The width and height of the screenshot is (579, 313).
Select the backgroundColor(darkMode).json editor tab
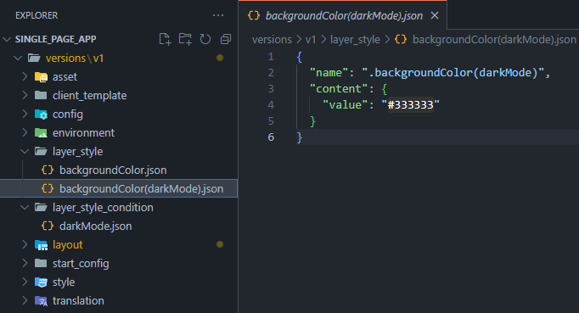point(343,15)
